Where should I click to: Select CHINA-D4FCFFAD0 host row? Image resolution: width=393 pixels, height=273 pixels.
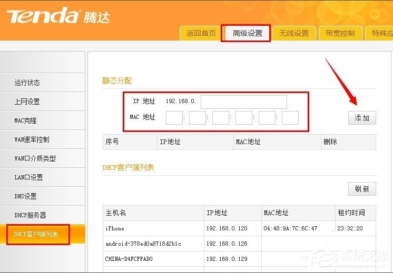click(x=153, y=259)
